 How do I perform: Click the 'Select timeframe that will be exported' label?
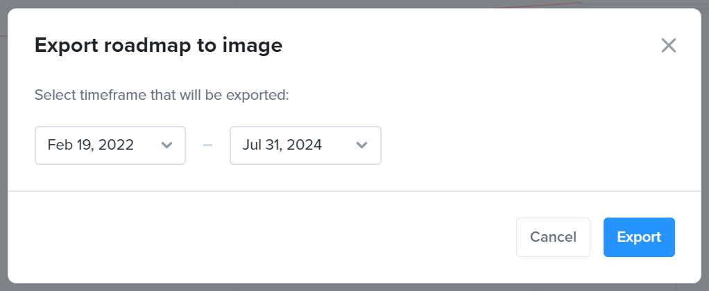(162, 96)
